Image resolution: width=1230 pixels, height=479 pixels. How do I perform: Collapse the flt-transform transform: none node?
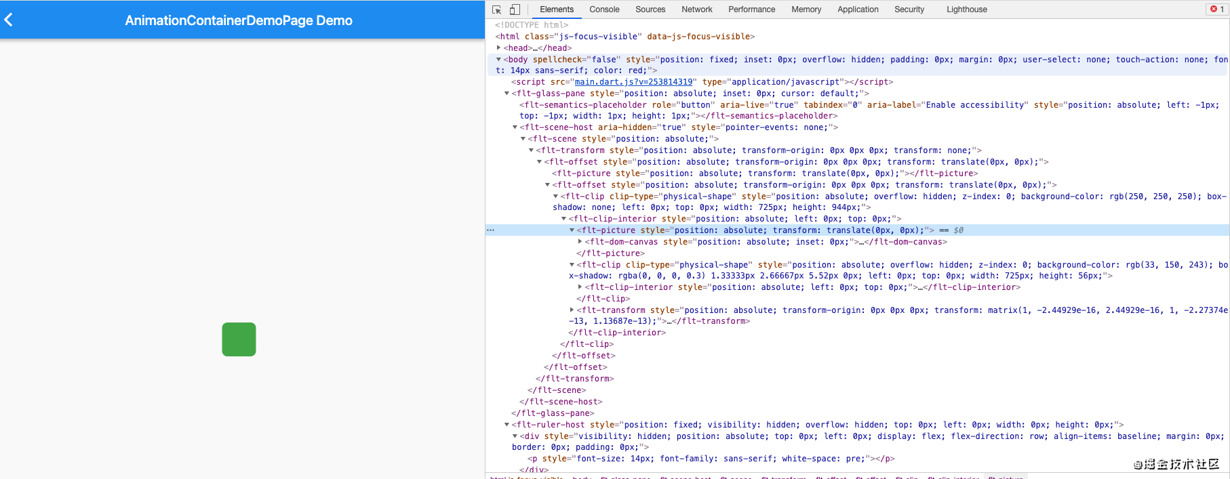click(532, 150)
